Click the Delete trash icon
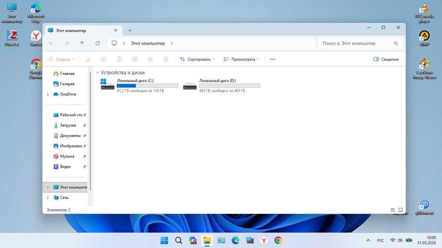This screenshot has height=248, width=442. 166,59
